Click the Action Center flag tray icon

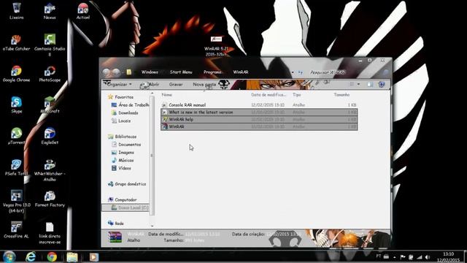[x=403, y=256]
